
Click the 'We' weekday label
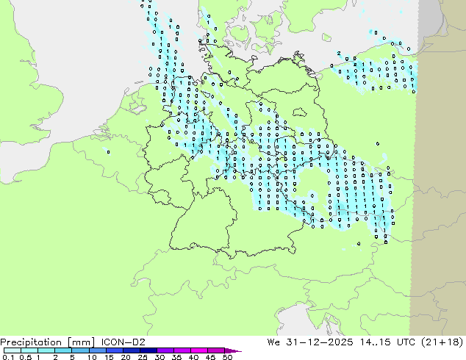[273, 342]
